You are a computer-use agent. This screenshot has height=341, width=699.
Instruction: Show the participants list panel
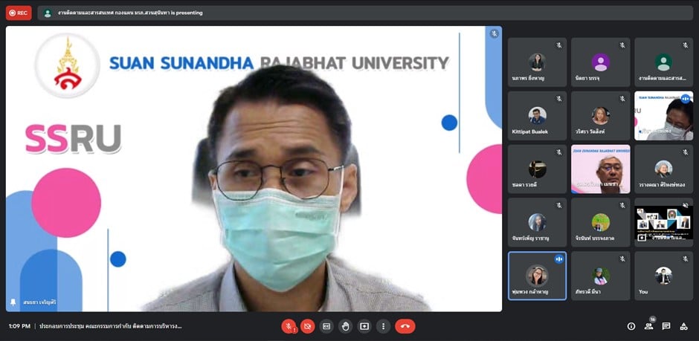coord(648,326)
